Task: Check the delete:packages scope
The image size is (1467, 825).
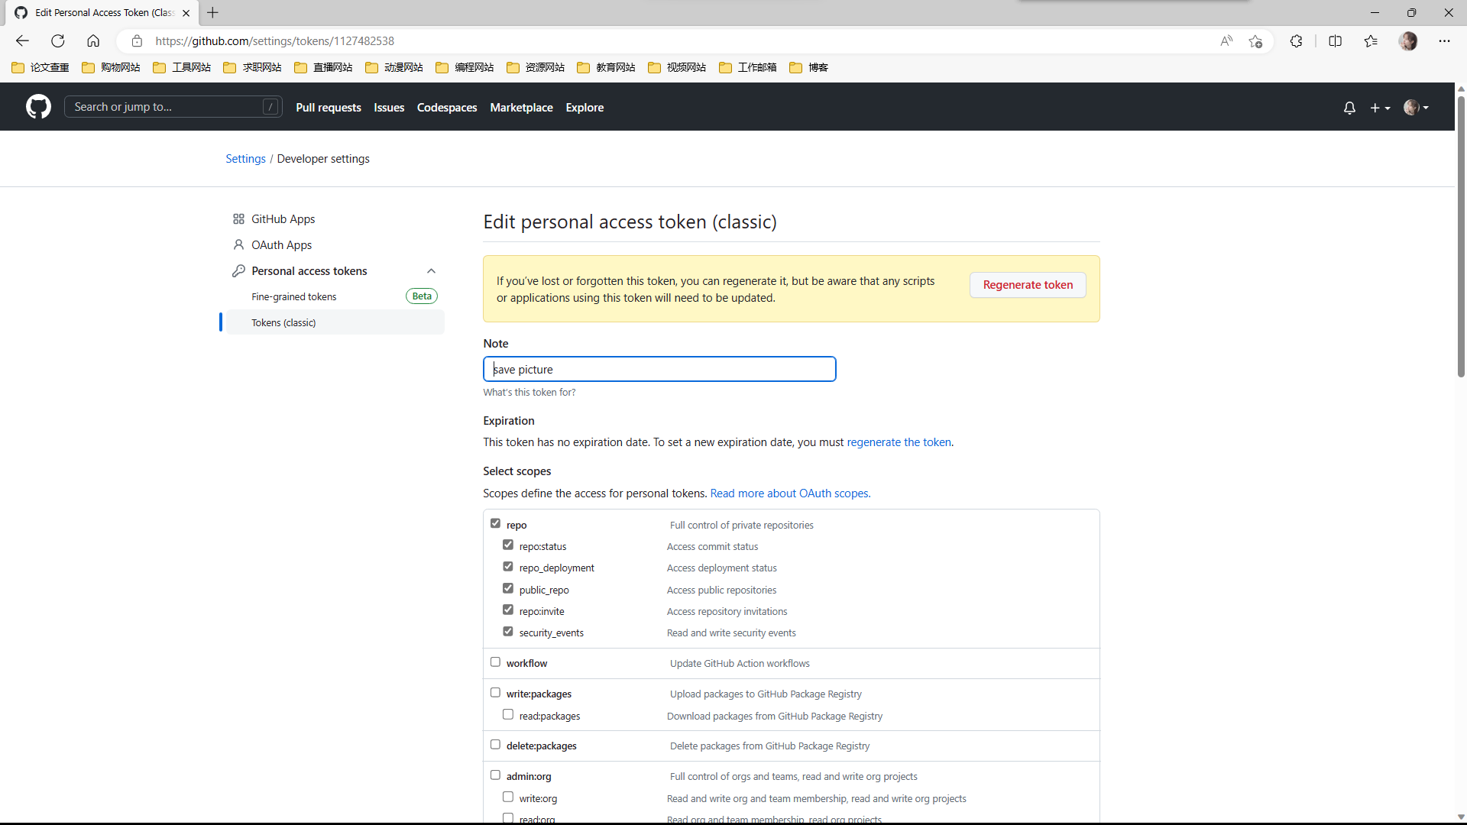Action: tap(495, 745)
